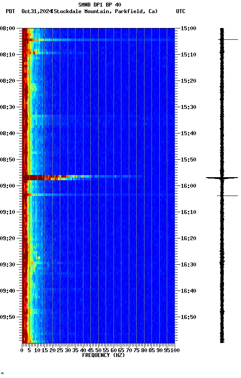Click the 16:10 UTC time label
This screenshot has width=241, height=378.
click(x=188, y=212)
